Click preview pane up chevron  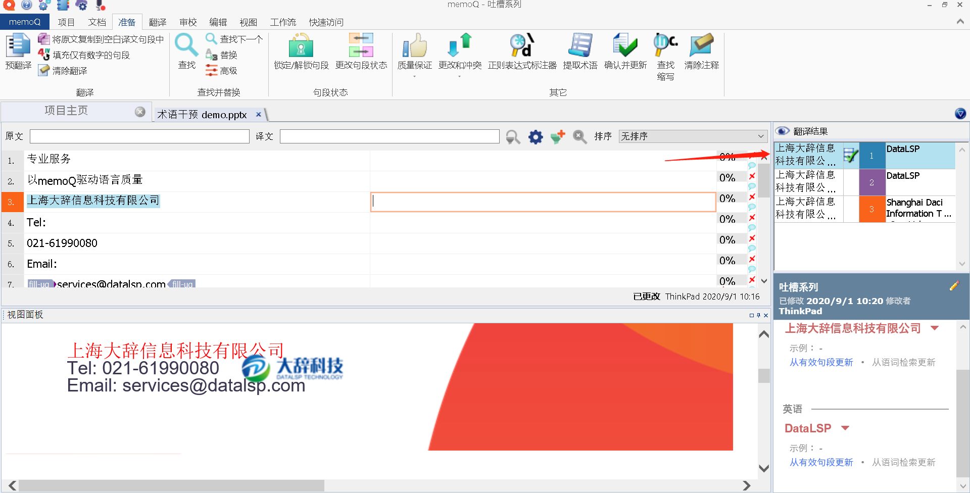tap(764, 334)
